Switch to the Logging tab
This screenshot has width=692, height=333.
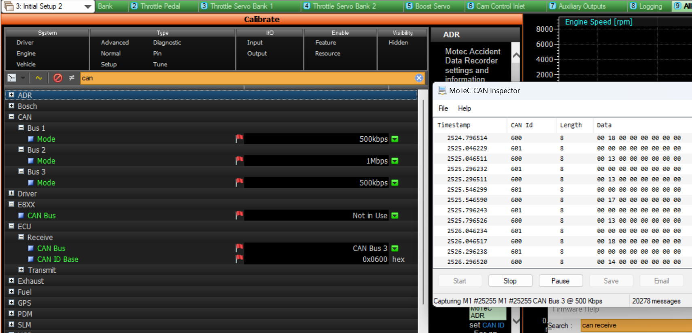tap(646, 6)
